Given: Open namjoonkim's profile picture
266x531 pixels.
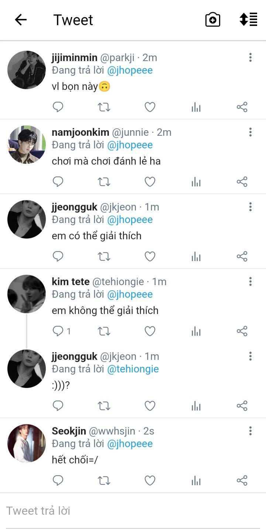Looking at the screenshot, I should pos(27,145).
